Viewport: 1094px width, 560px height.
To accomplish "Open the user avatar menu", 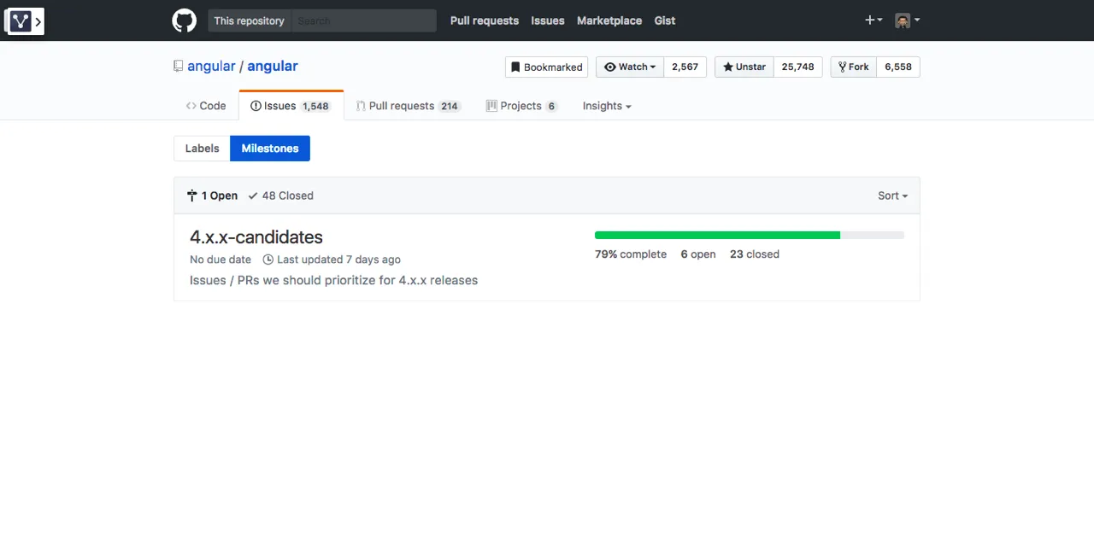I will point(907,20).
